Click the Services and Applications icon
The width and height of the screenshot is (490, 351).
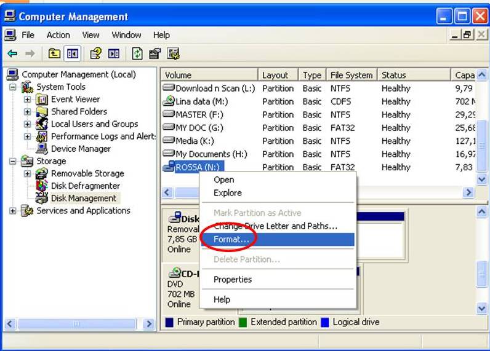tap(27, 211)
